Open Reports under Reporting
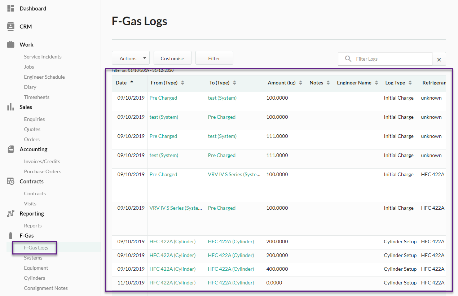The width and height of the screenshot is (458, 296). click(33, 226)
